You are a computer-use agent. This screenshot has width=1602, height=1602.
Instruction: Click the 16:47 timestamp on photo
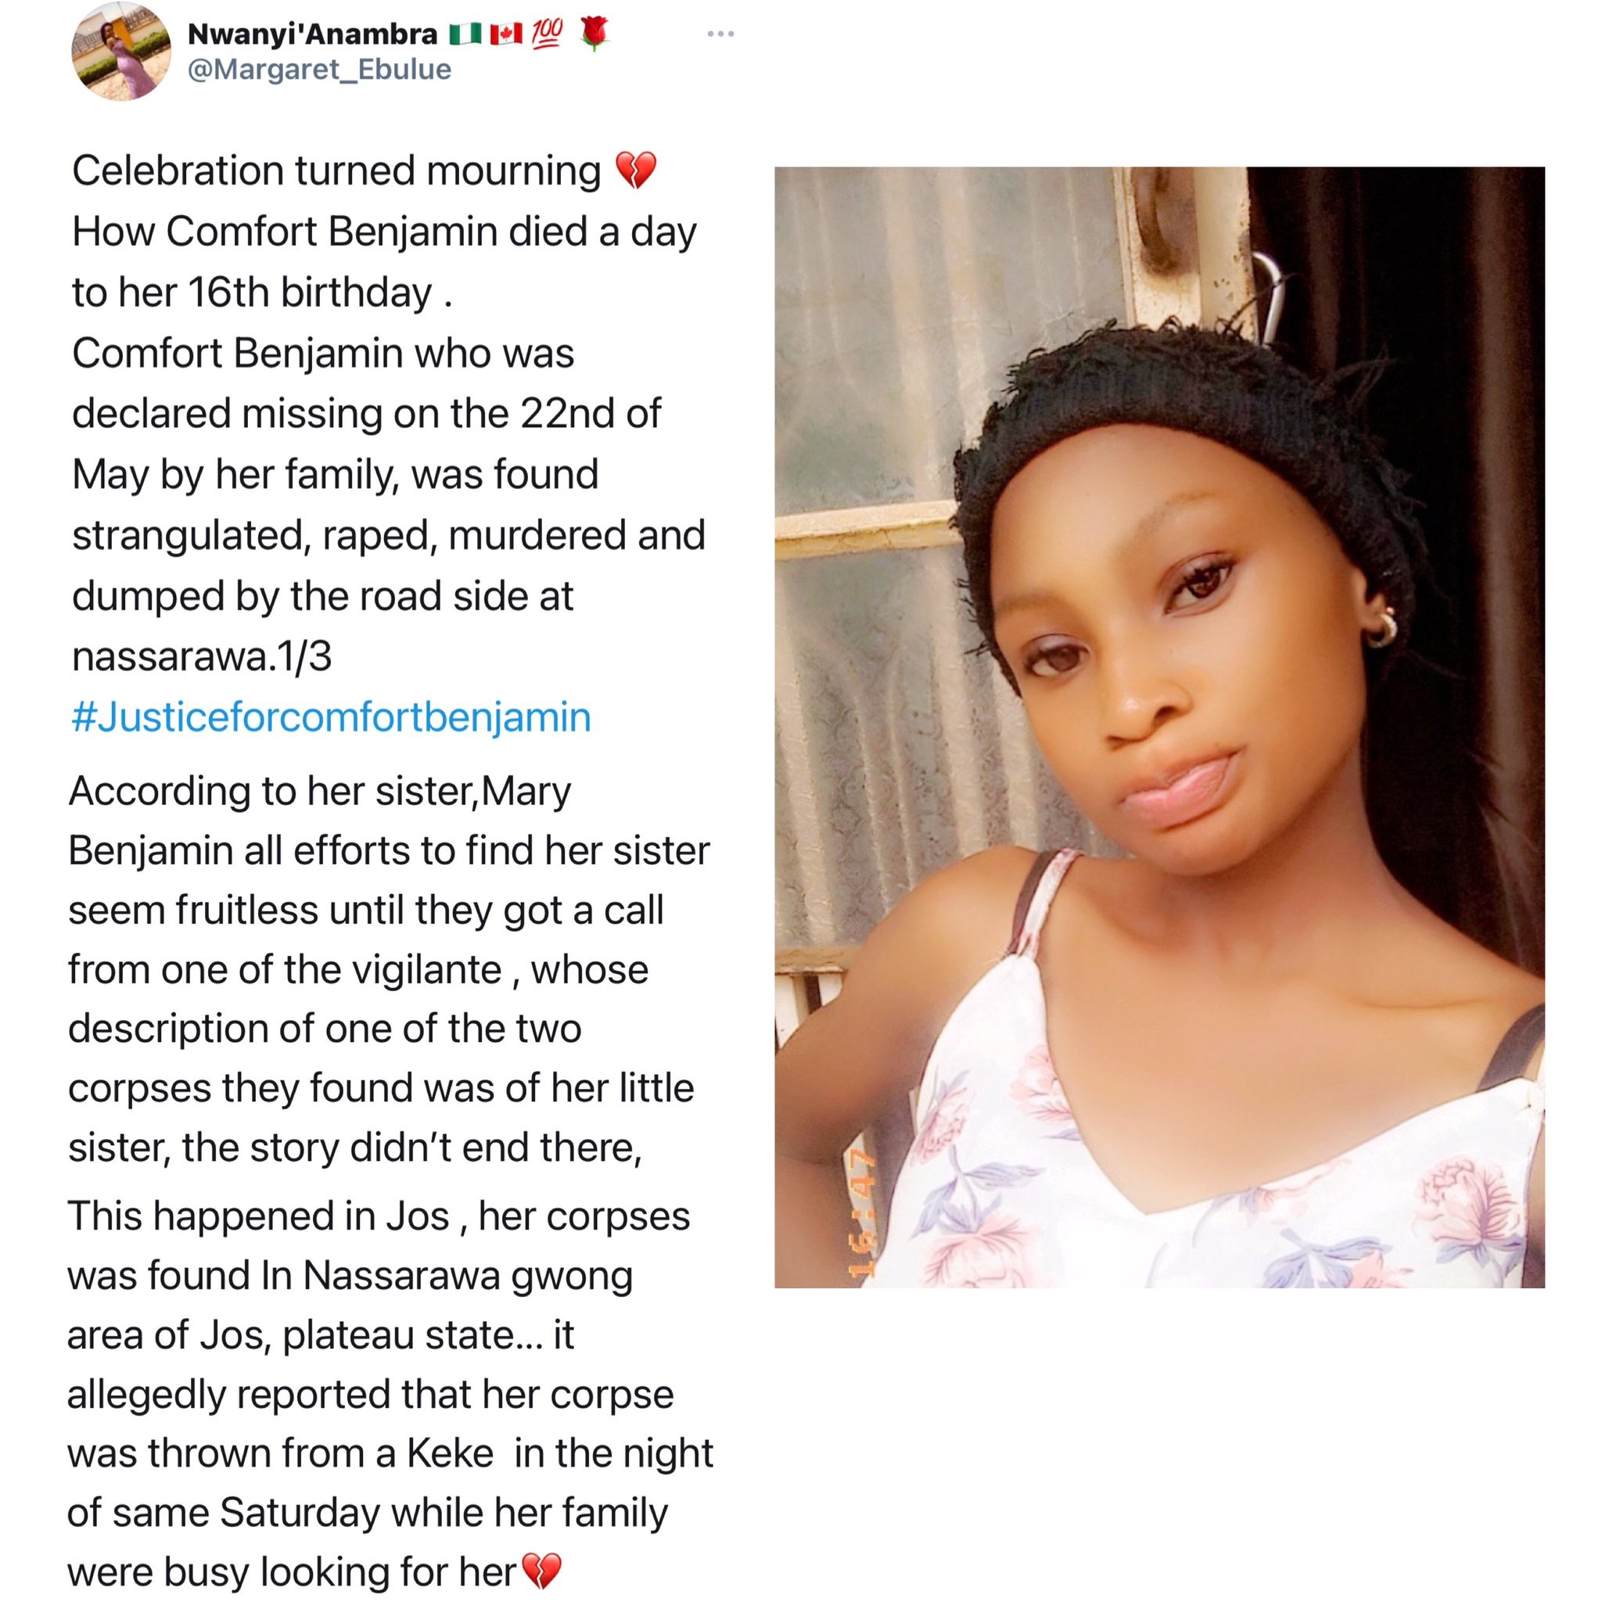pyautogui.click(x=861, y=1213)
